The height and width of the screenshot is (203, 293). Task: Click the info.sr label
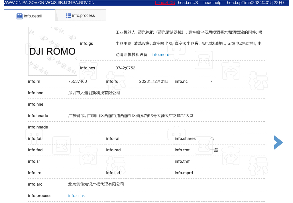coord(34,161)
